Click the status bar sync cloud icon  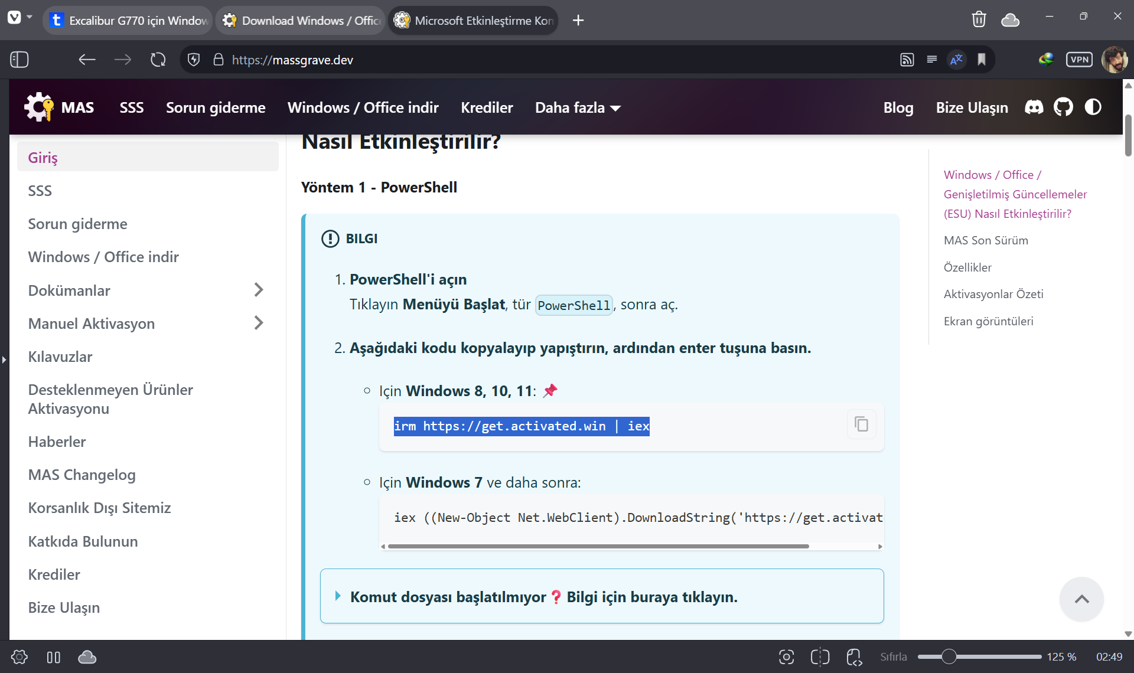point(87,657)
